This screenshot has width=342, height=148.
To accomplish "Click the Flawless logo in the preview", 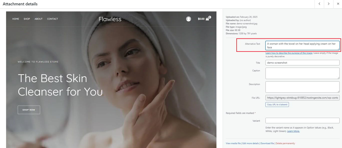I will point(110,19).
